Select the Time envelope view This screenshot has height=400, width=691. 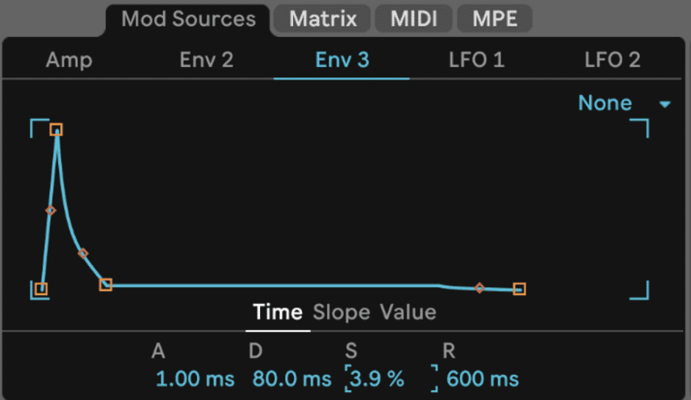tap(278, 312)
